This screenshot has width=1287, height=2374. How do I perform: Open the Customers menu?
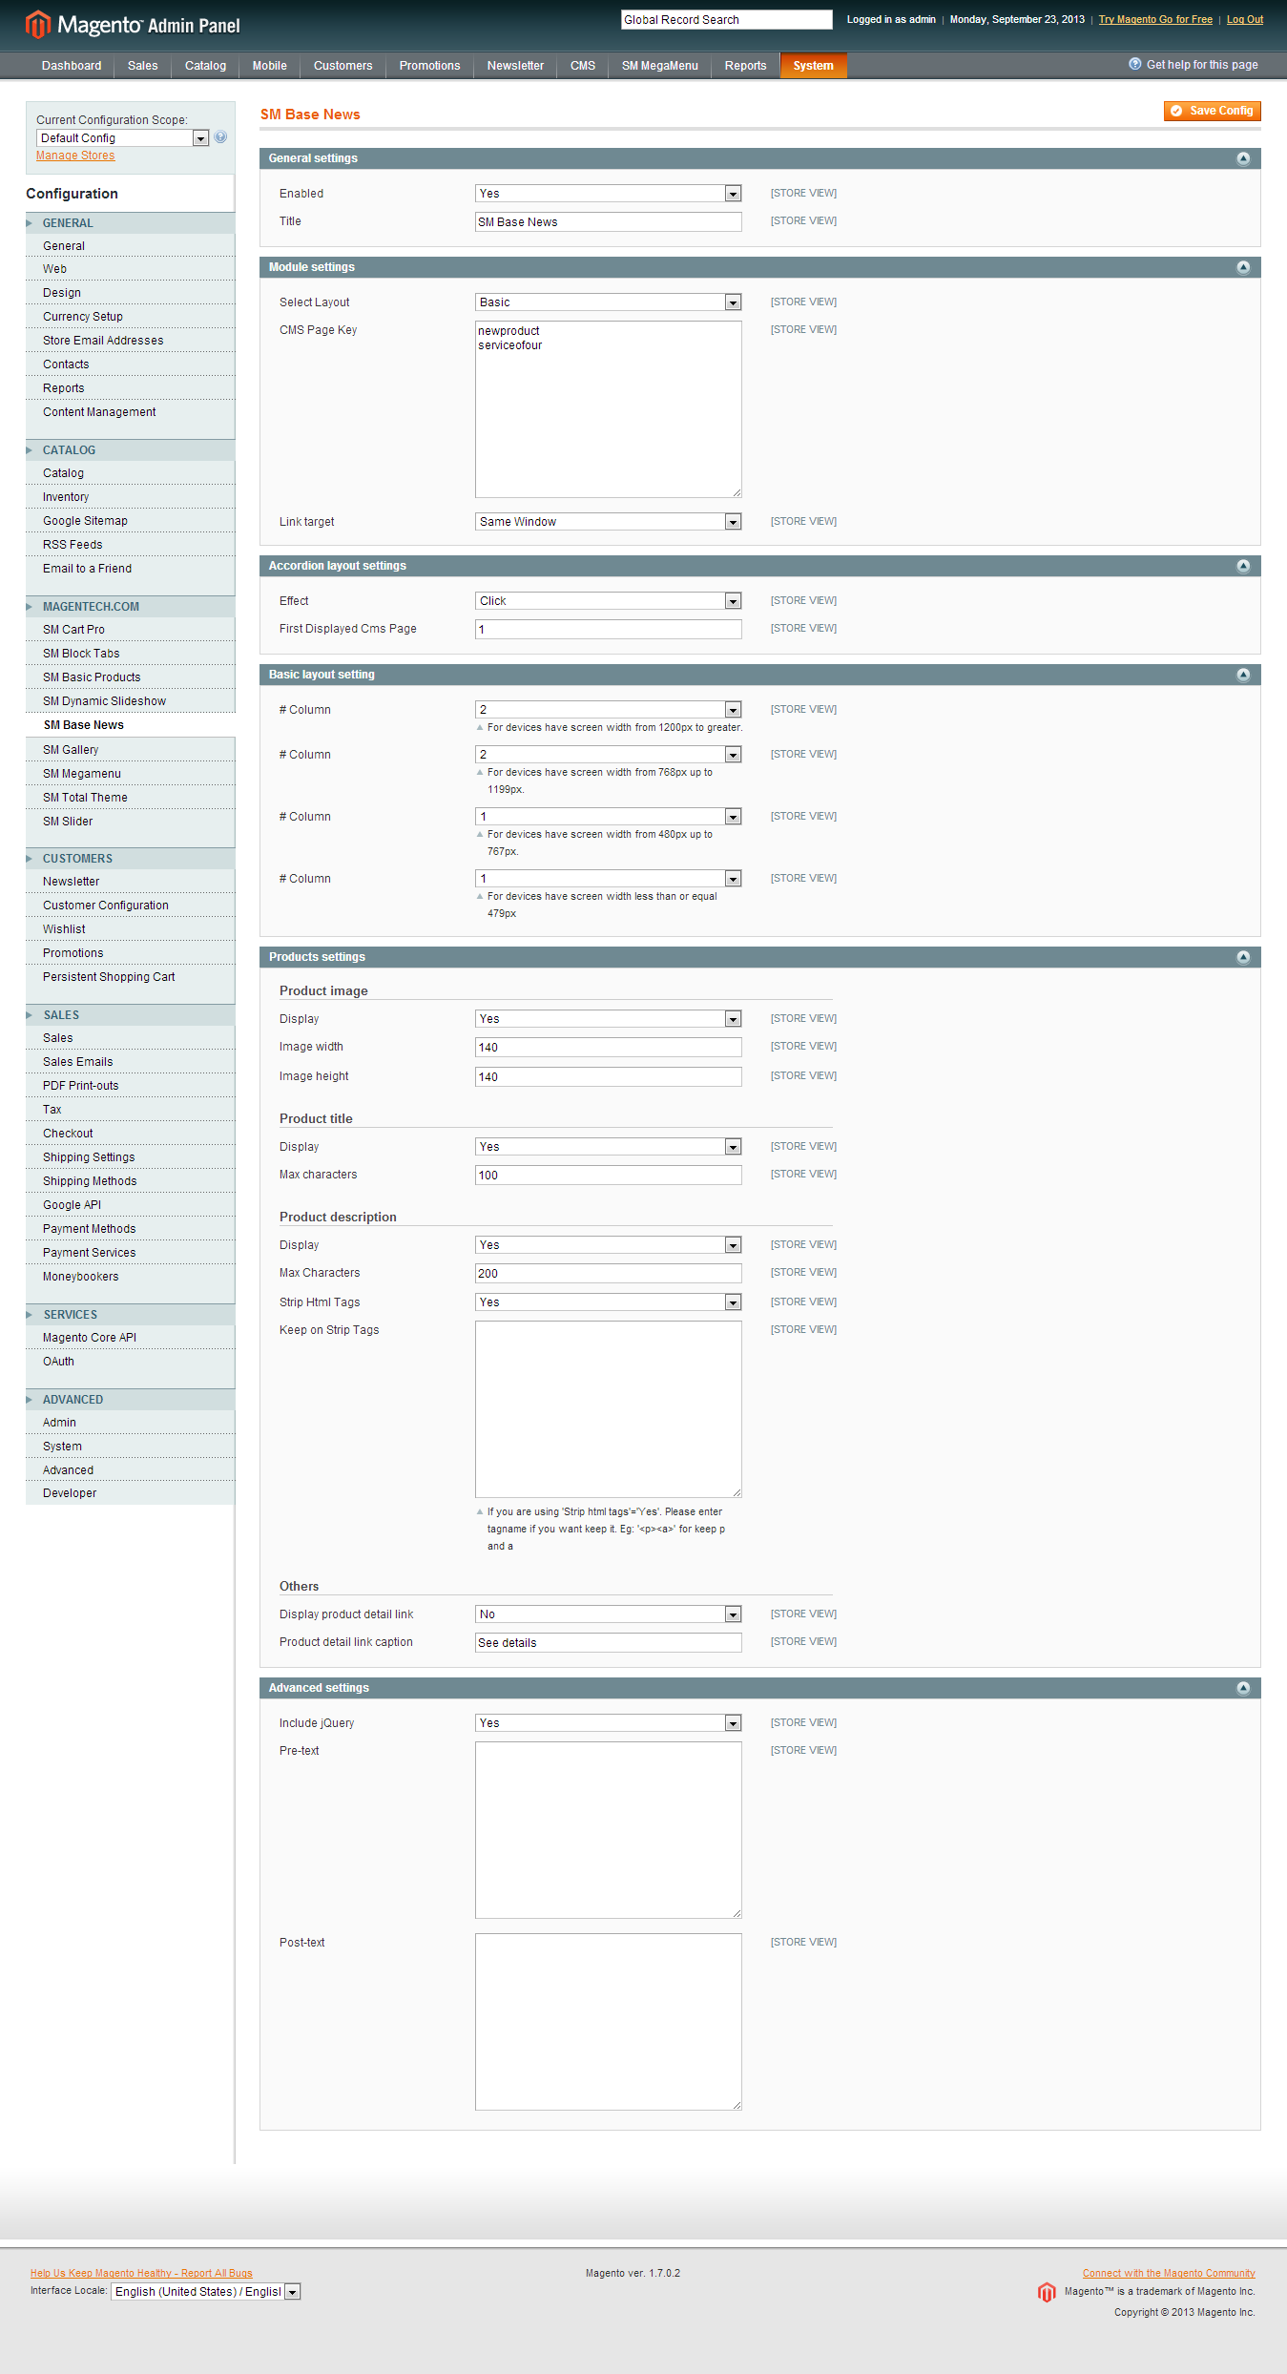(343, 66)
